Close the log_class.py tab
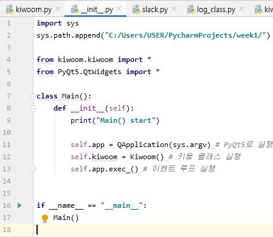The width and height of the screenshot is (273, 237). click(241, 9)
